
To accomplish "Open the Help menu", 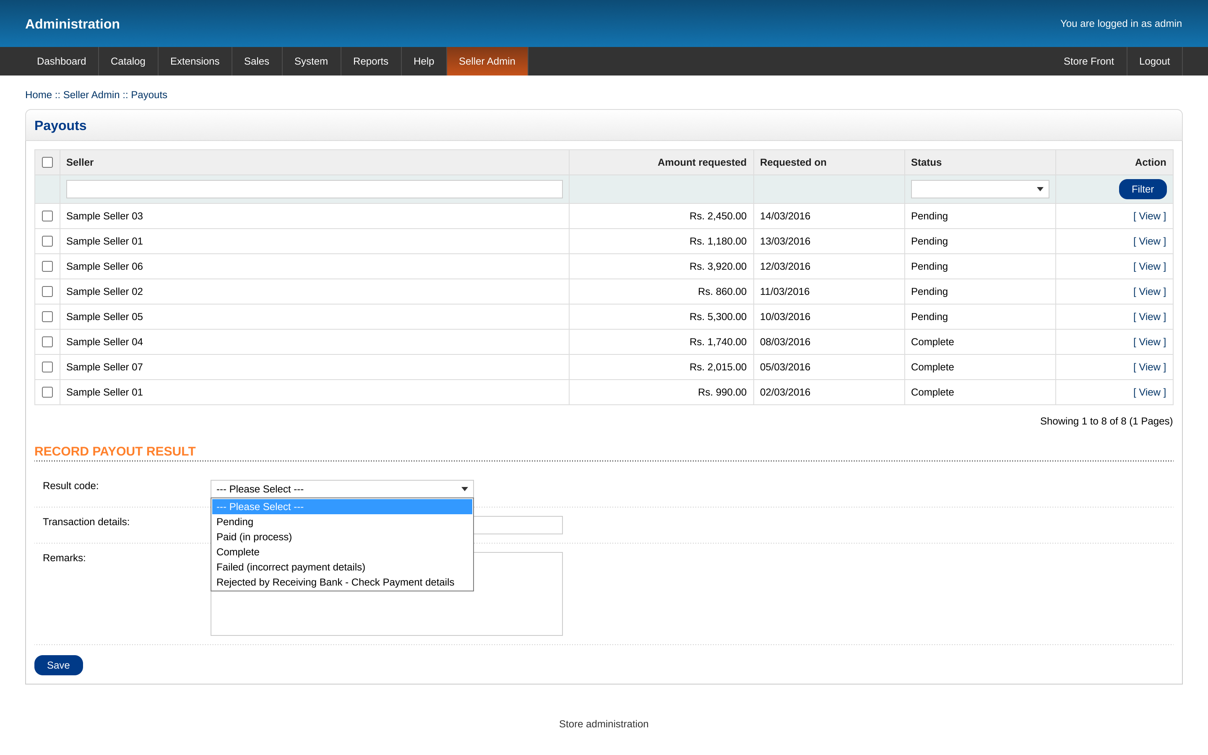I will (424, 61).
